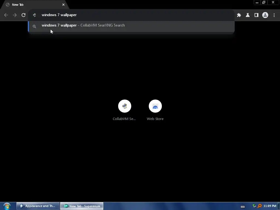Close the New Tab tab
Image resolution: width=280 pixels, height=210 pixels.
(x=63, y=5)
